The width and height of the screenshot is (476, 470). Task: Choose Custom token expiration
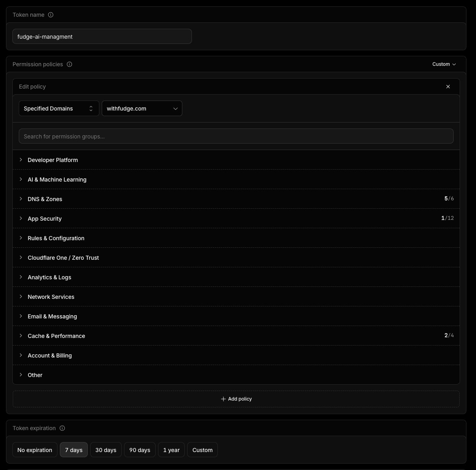coord(202,450)
